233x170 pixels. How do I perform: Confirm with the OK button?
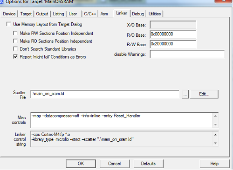81,163
